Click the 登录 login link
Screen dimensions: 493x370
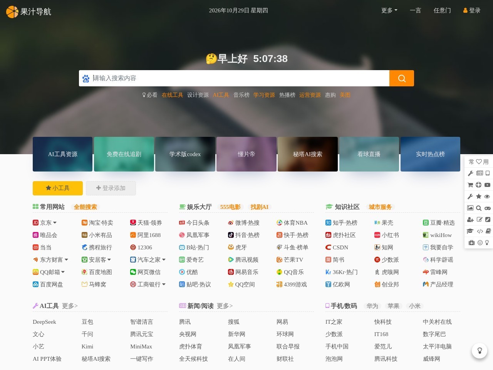pyautogui.click(x=472, y=10)
